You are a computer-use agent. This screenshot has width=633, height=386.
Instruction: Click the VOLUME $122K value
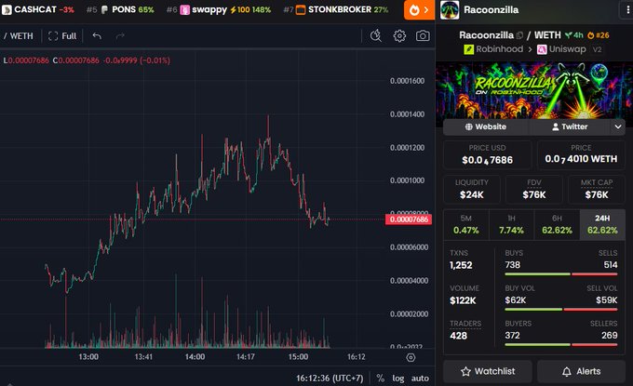[x=463, y=300]
